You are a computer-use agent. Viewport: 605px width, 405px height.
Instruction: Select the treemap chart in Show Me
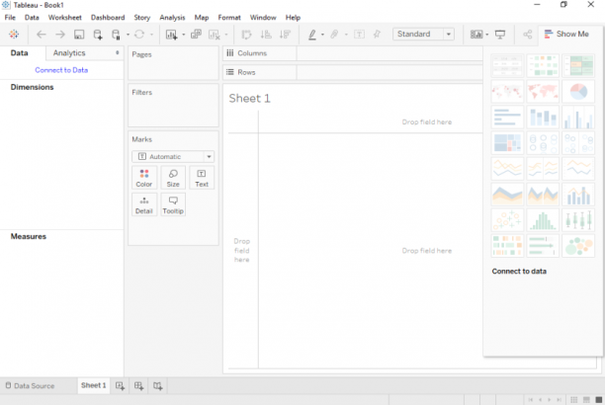pyautogui.click(x=507, y=142)
